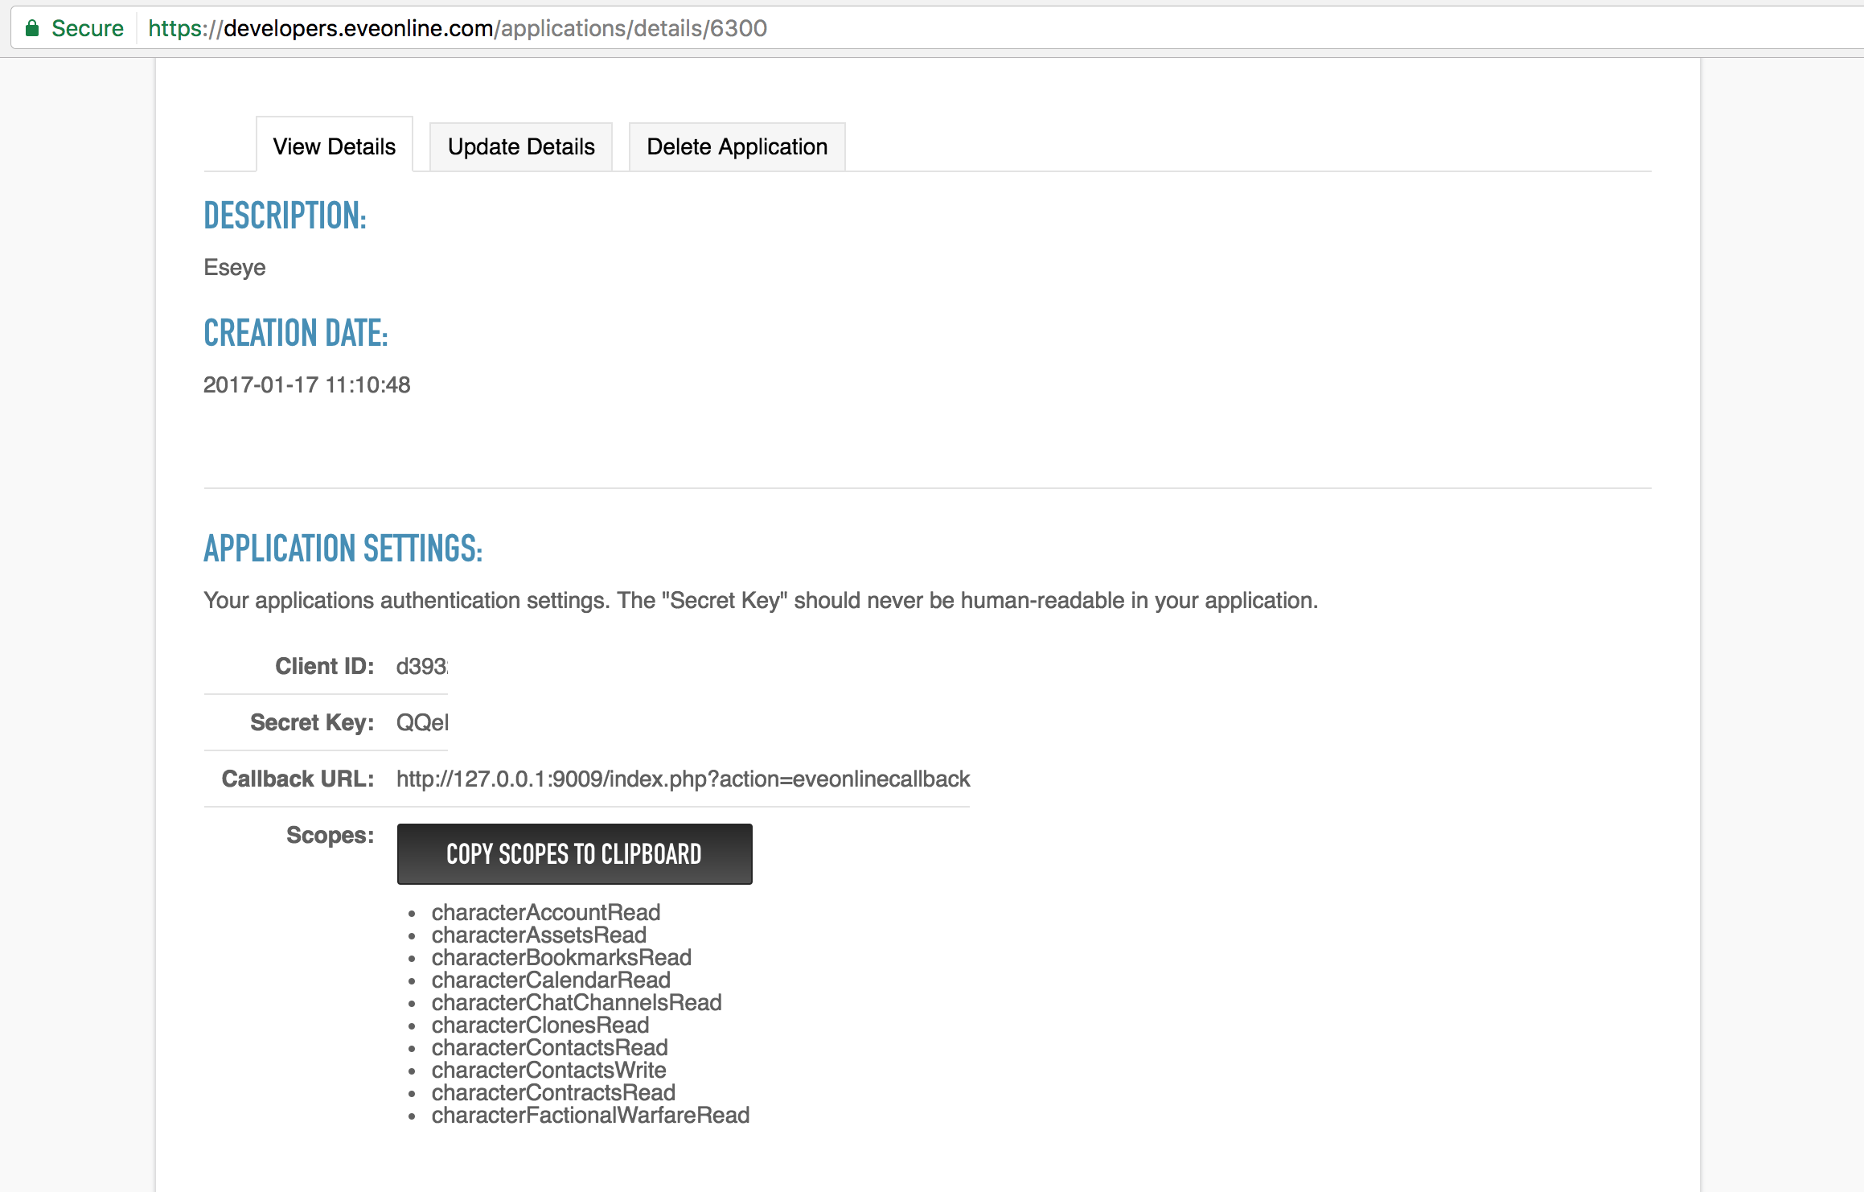Viewport: 1864px width, 1192px height.
Task: Click the characterClonesRead scope entry
Action: [x=540, y=1025]
